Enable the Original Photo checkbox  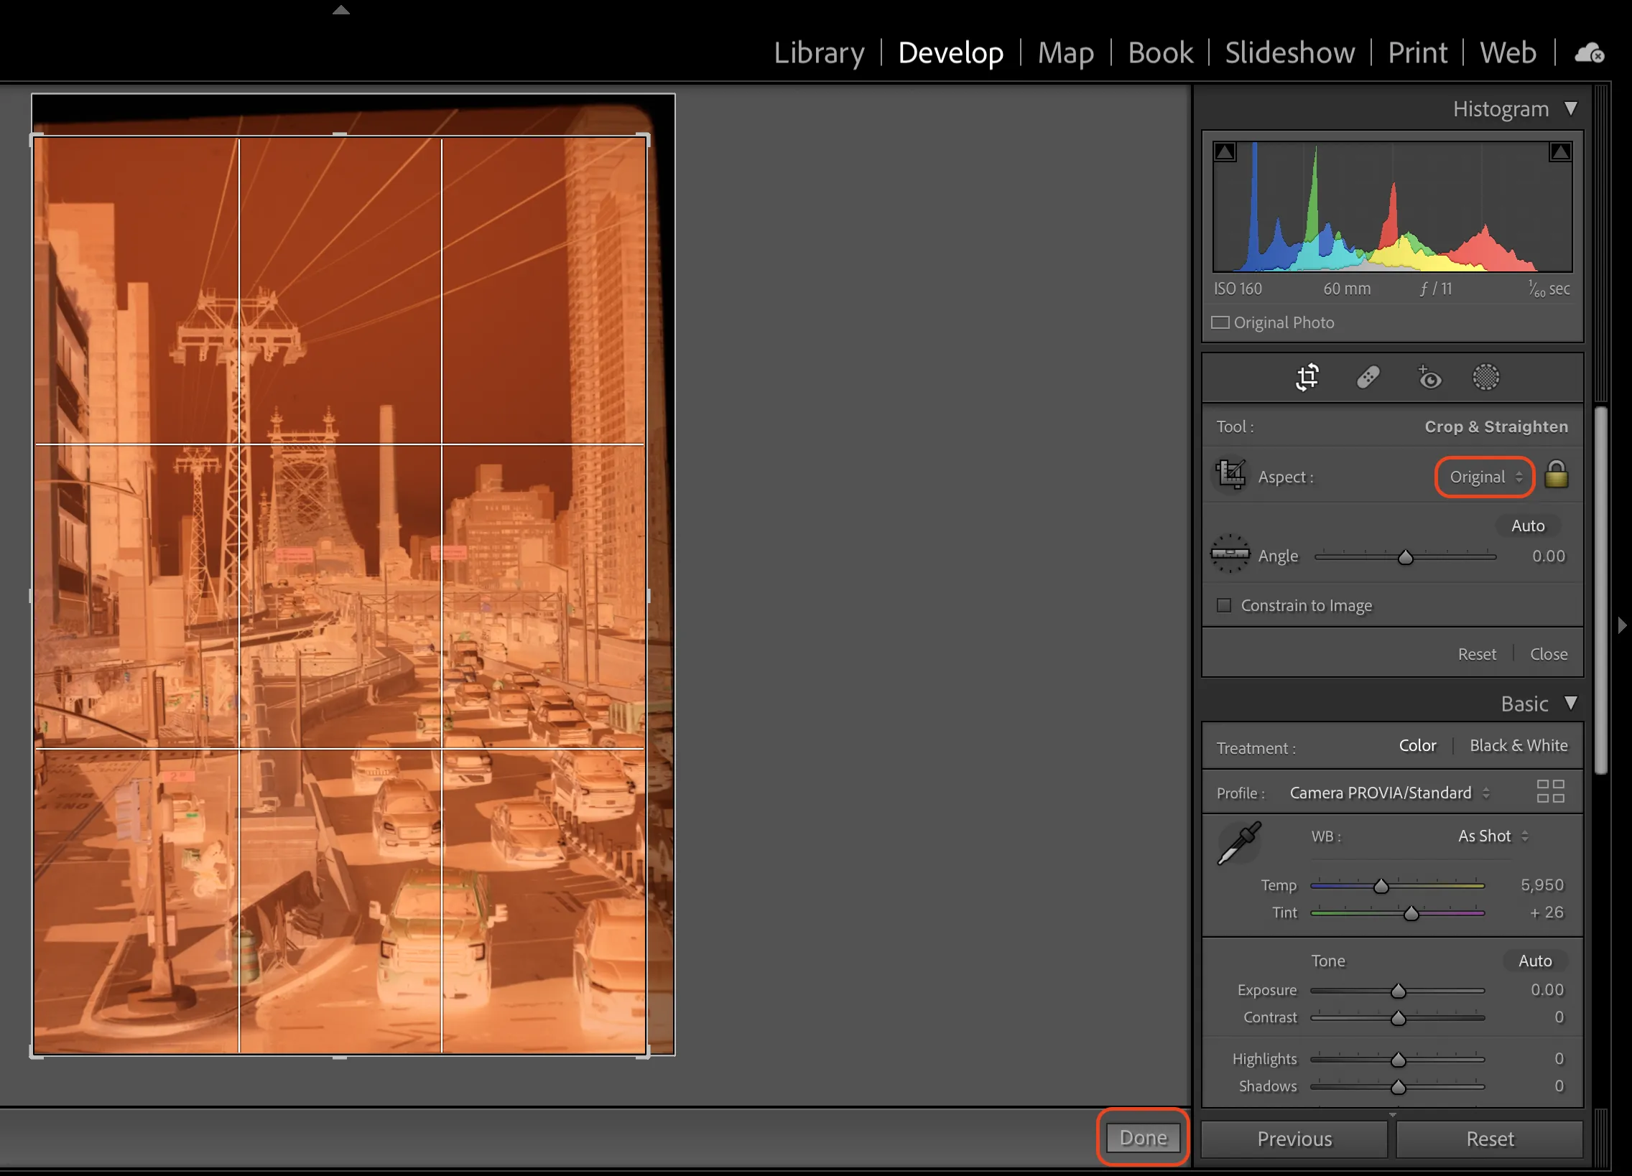click(1220, 322)
